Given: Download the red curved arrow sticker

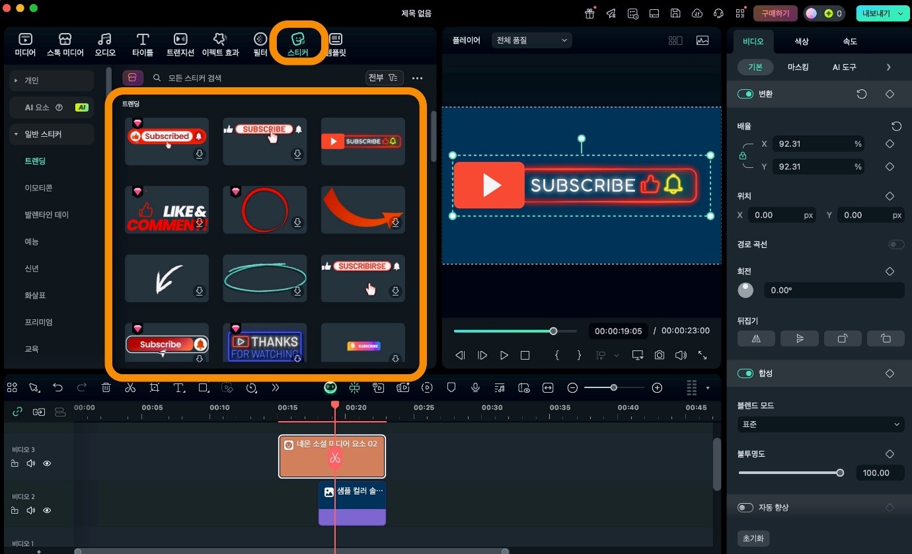Looking at the screenshot, I should (x=395, y=223).
